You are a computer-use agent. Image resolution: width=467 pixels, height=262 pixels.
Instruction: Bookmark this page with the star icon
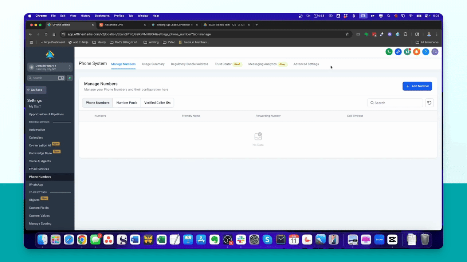click(347, 34)
